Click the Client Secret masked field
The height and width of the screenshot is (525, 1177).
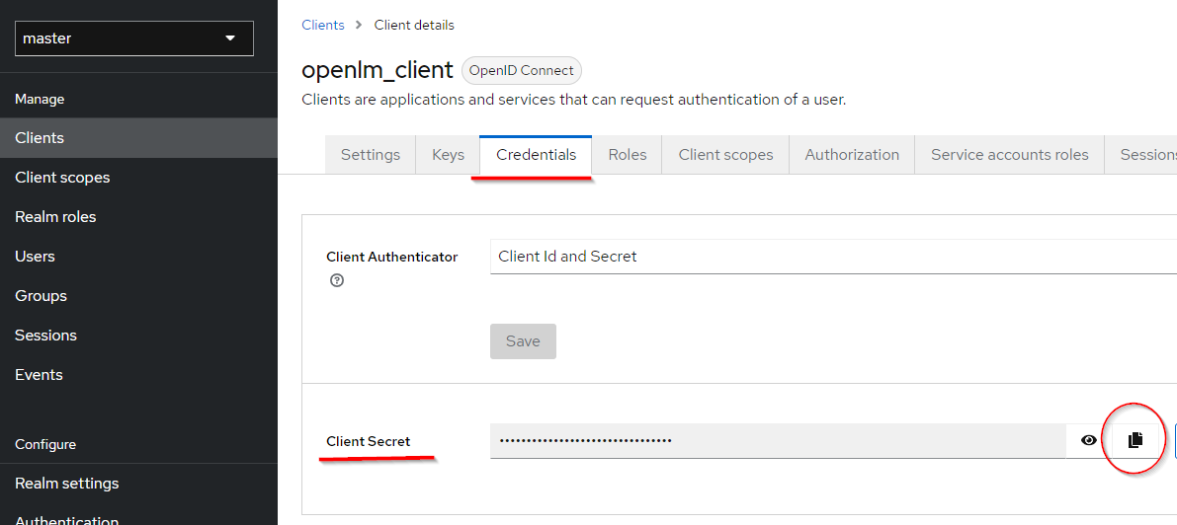[777, 440]
